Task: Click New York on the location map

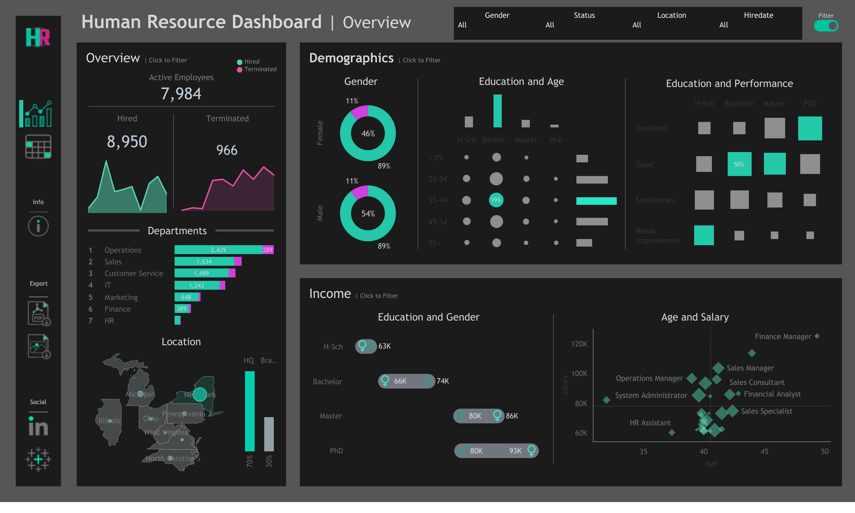Action: click(x=199, y=394)
